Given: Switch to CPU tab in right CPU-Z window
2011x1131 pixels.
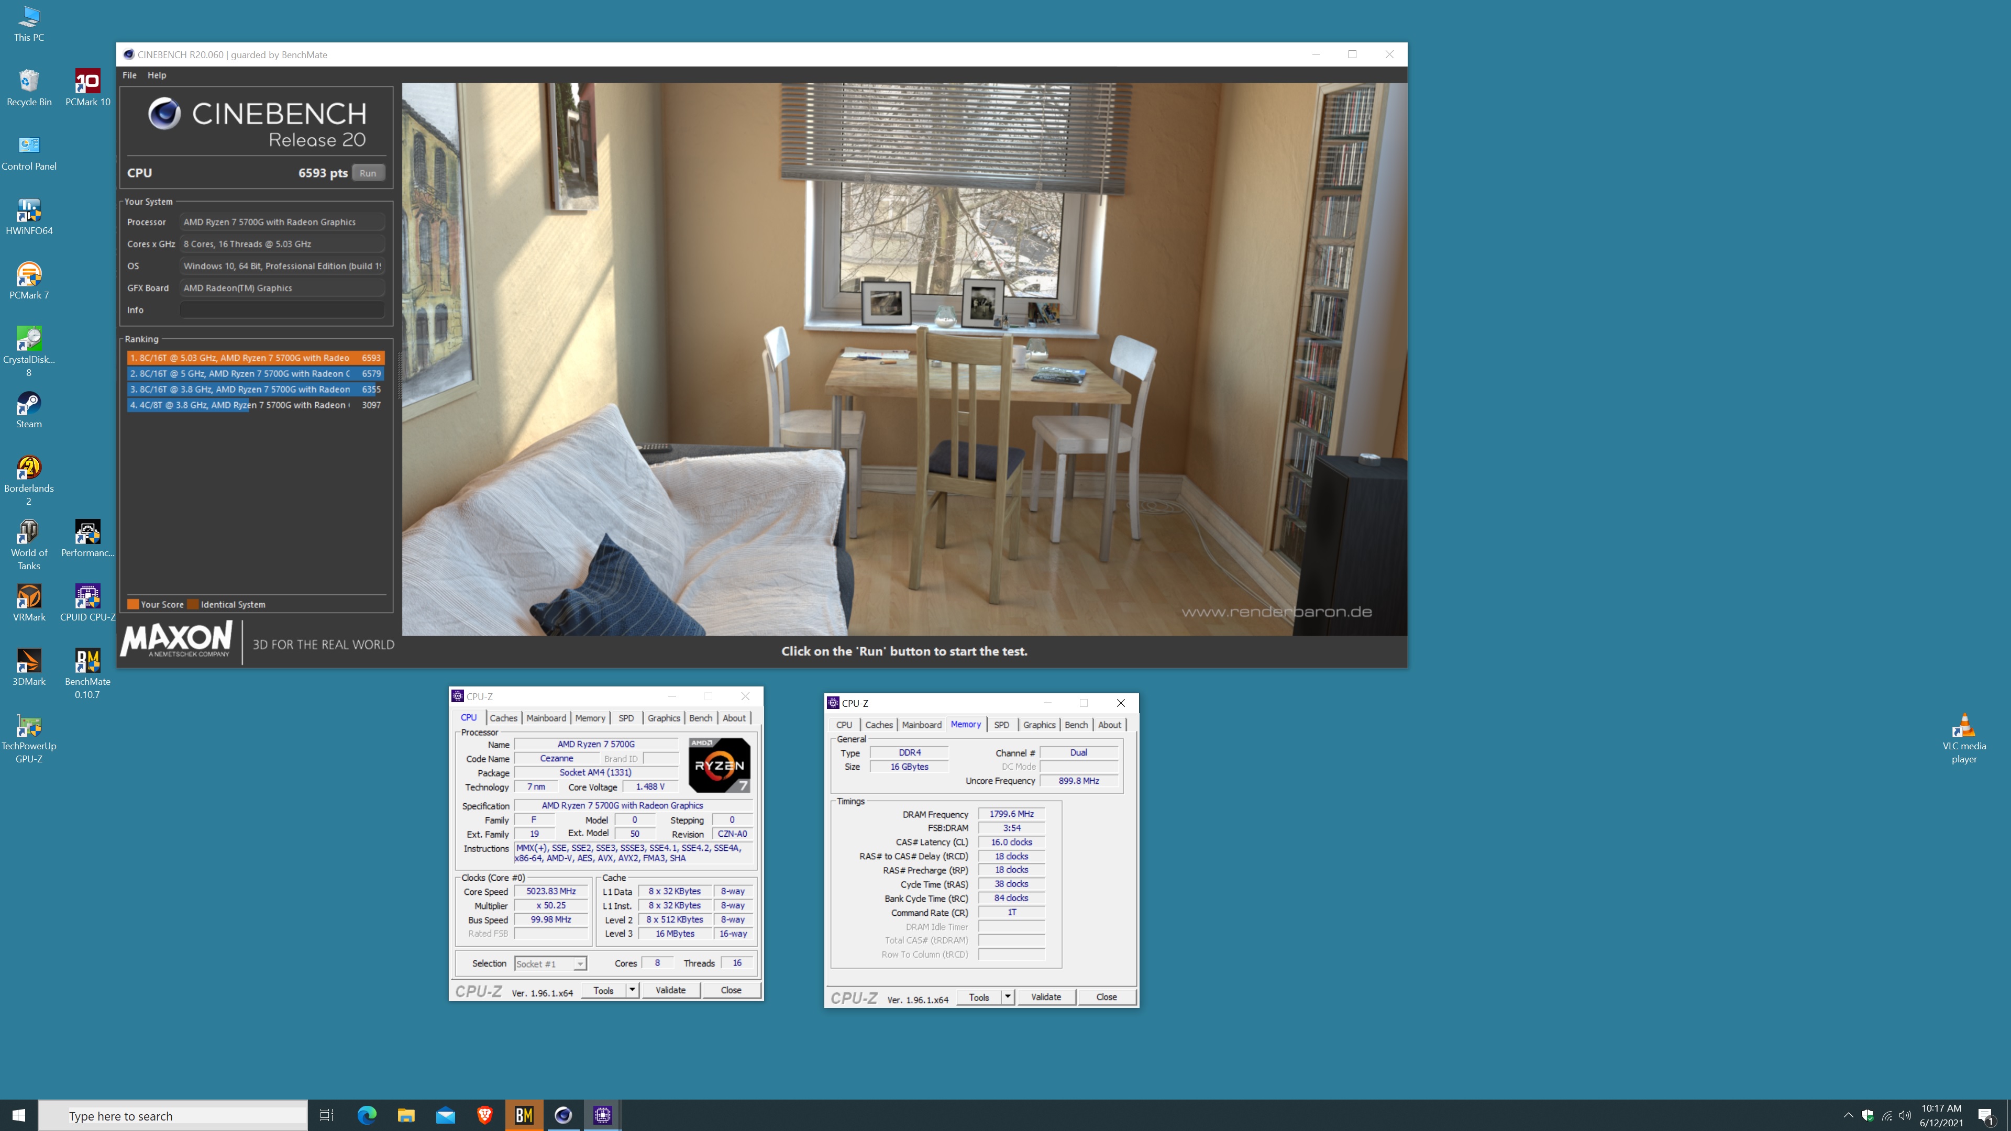Looking at the screenshot, I should pyautogui.click(x=844, y=725).
